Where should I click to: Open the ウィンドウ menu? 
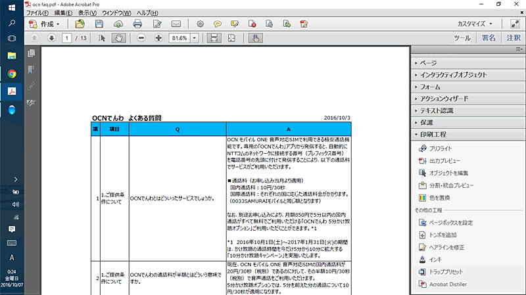pyautogui.click(x=116, y=13)
